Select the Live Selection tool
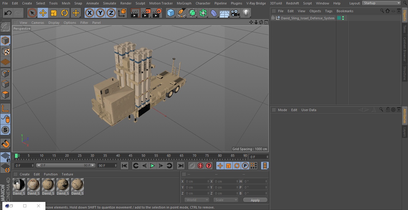The width and height of the screenshot is (408, 210). point(32,13)
